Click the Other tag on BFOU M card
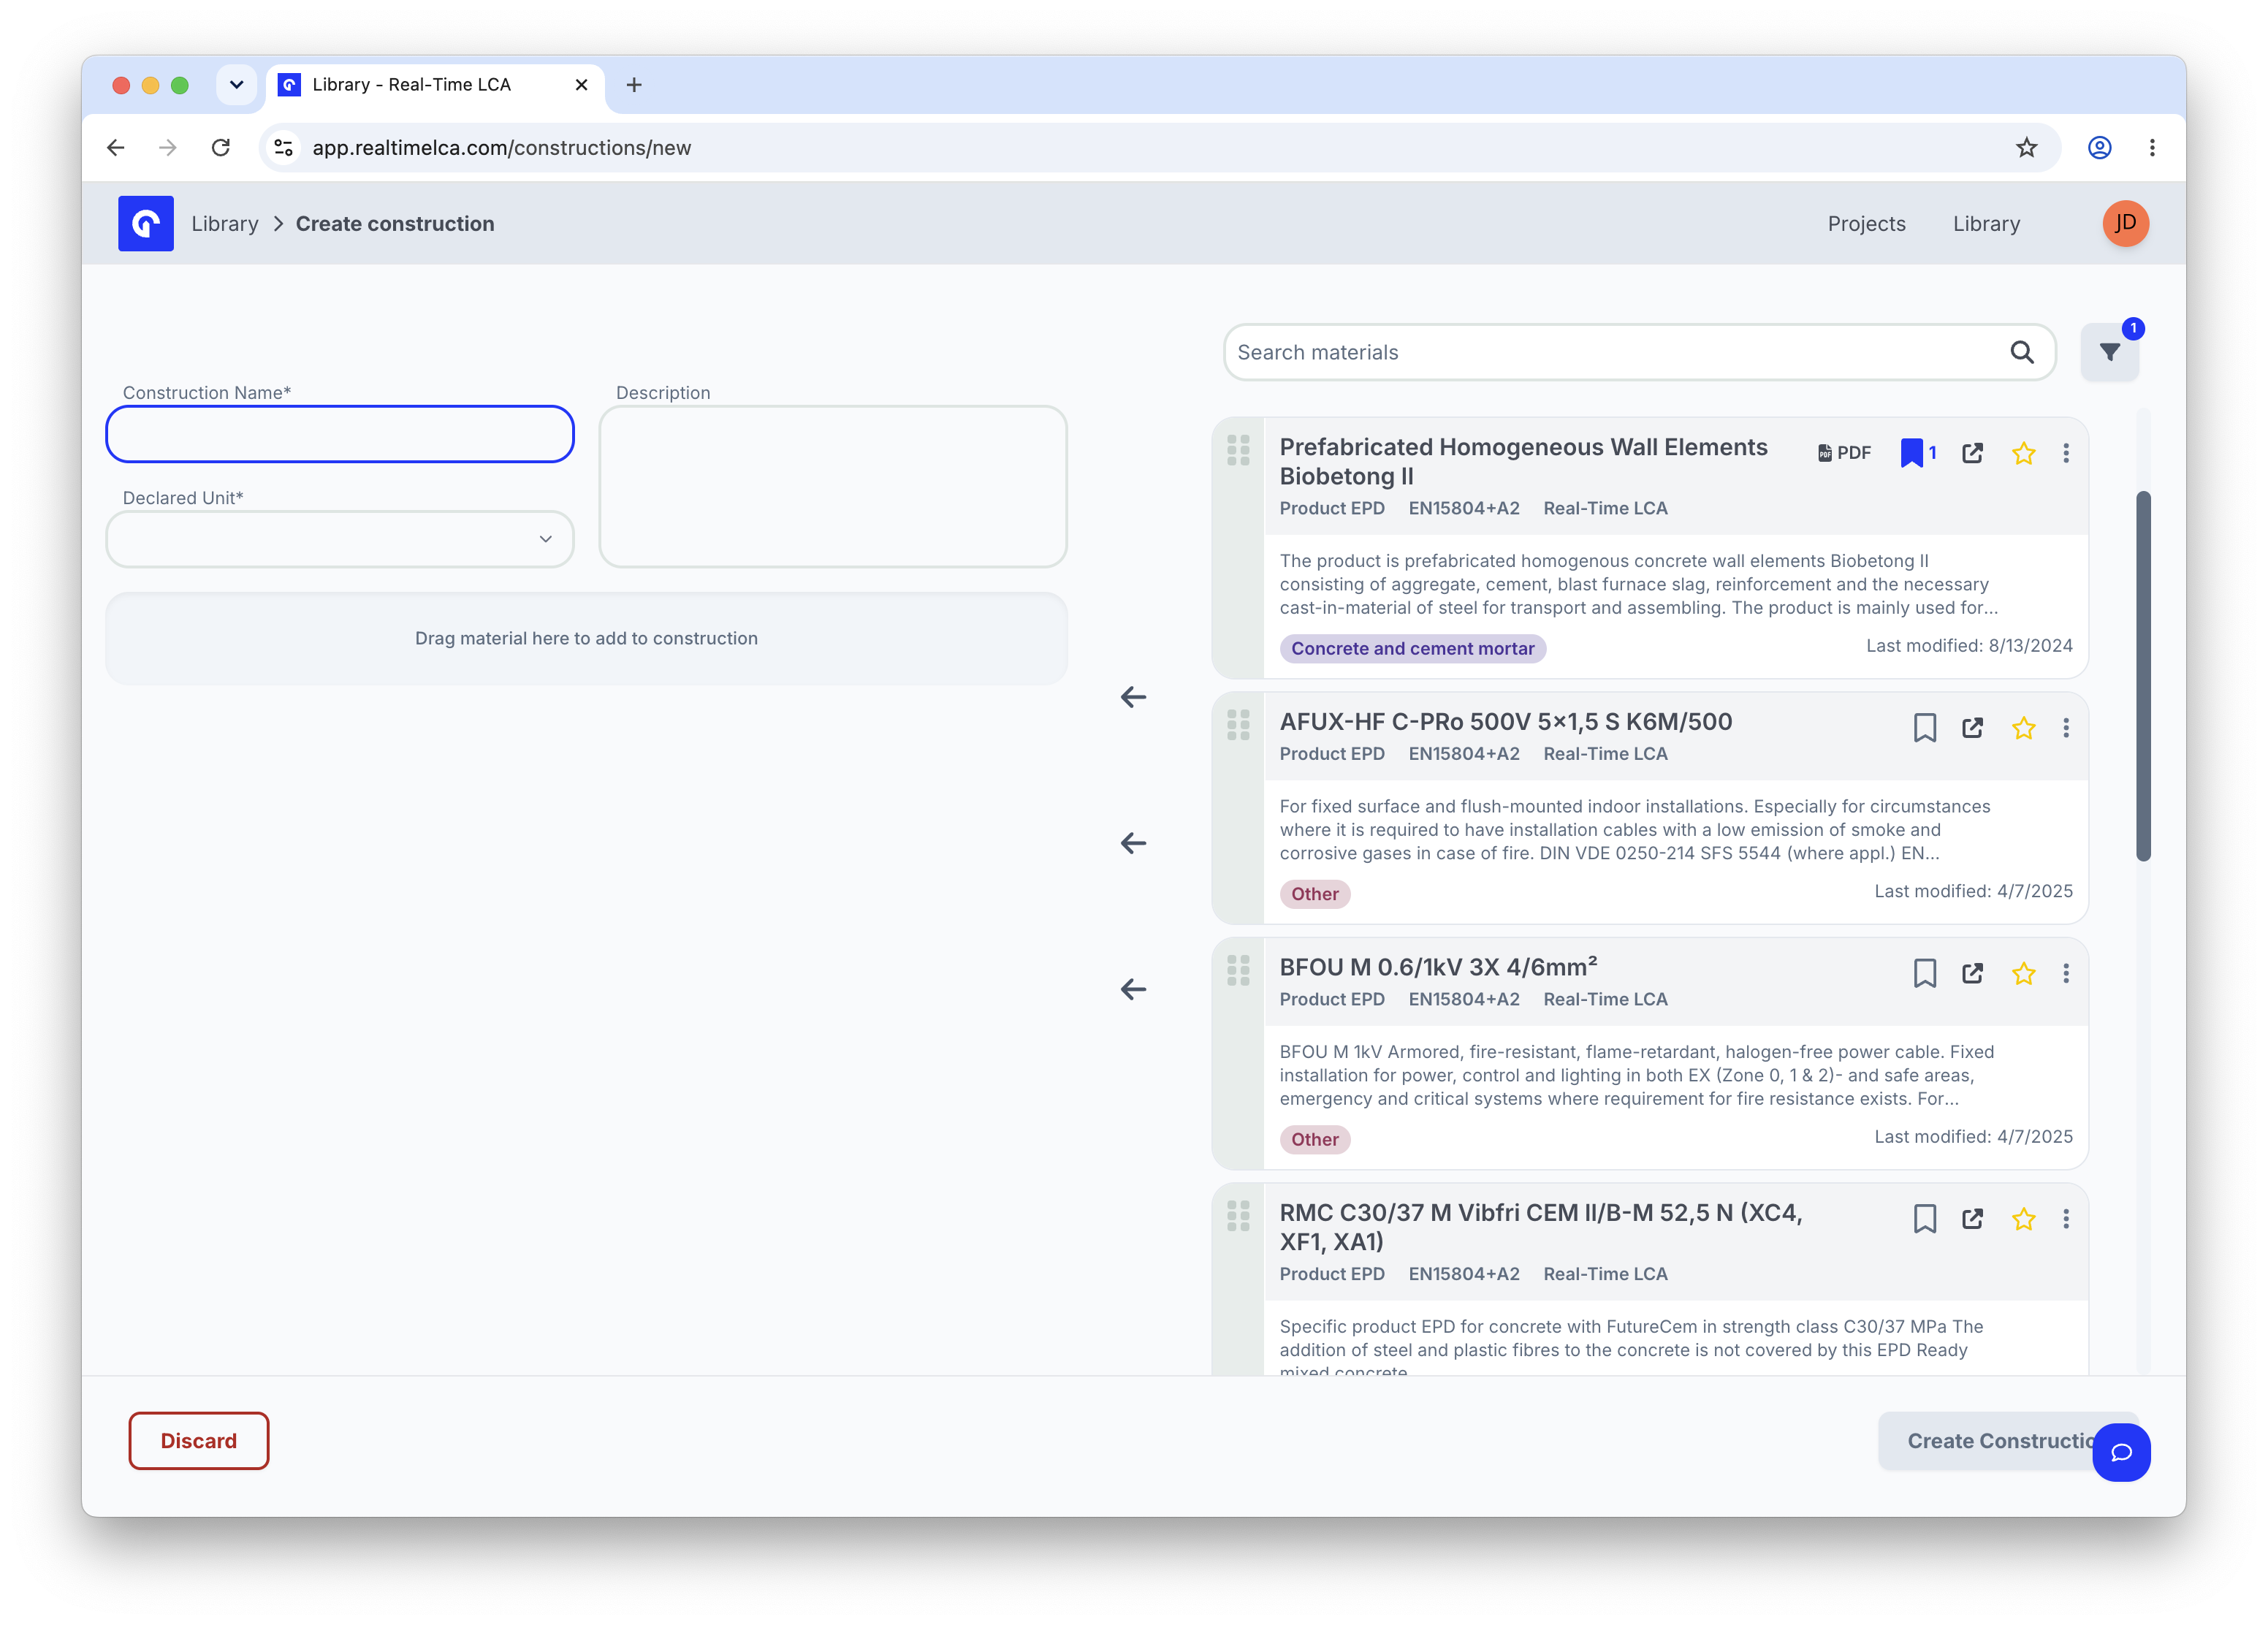Screen dimensions: 2268x1625 click(1314, 1139)
